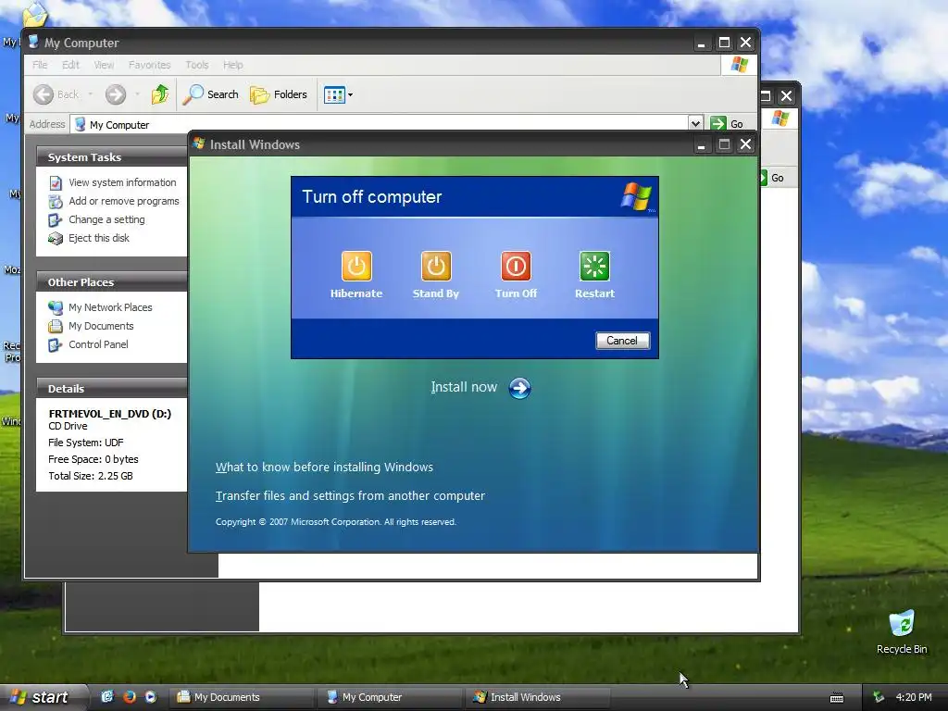Click the Eject this disk icon
This screenshot has width=948, height=711.
(56, 238)
